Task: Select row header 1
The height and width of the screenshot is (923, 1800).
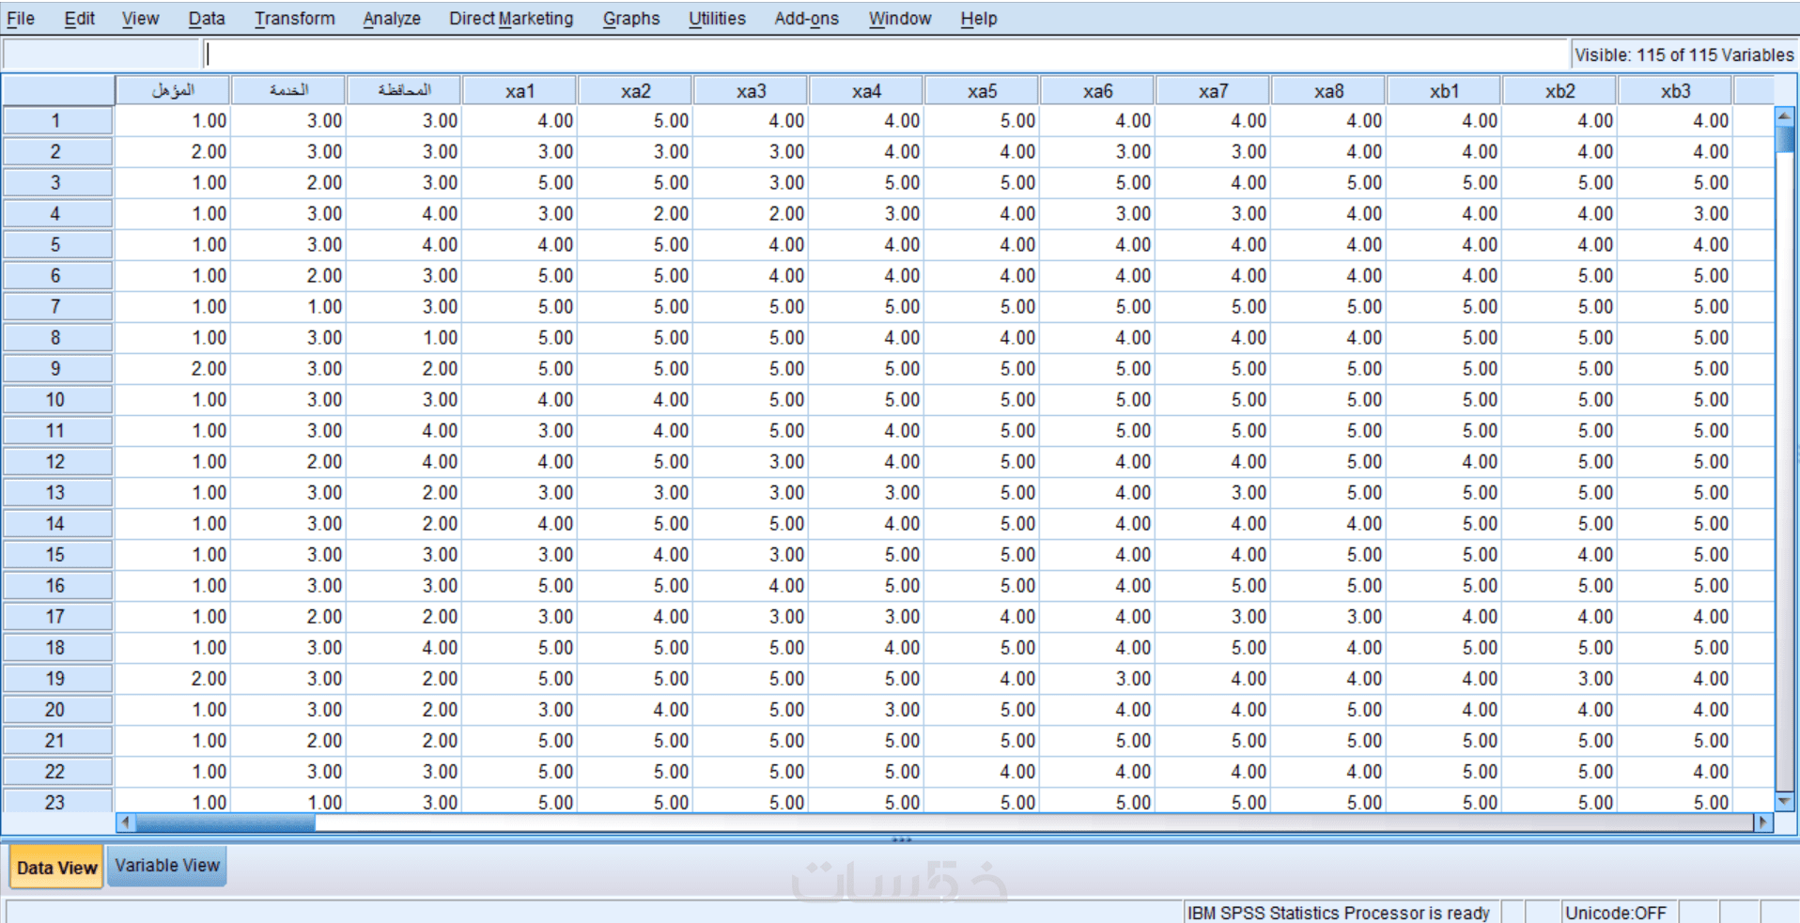Action: (56, 120)
